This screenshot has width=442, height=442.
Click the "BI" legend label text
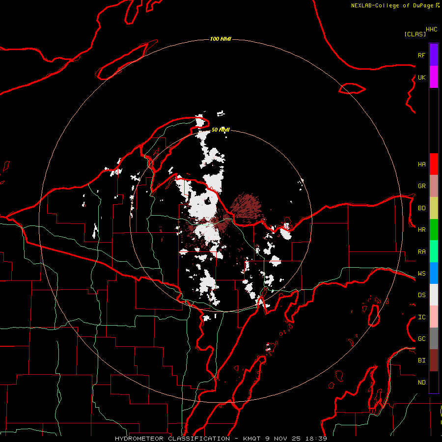[421, 360]
